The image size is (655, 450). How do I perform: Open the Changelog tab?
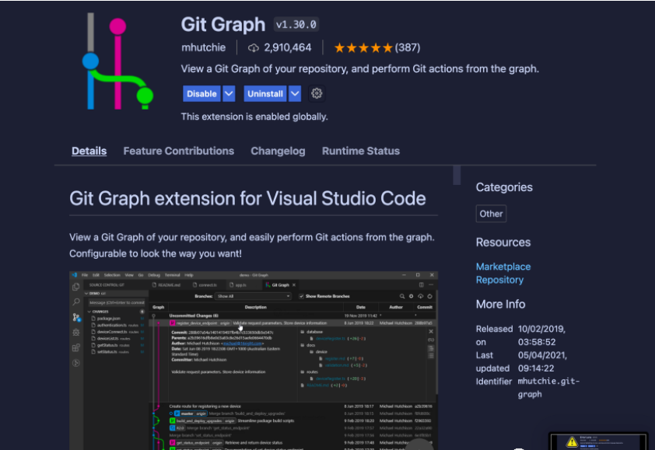tap(278, 151)
